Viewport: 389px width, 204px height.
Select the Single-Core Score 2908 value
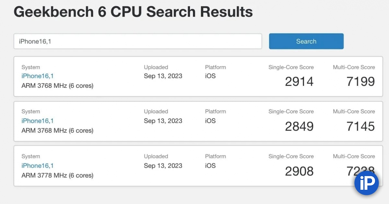(299, 171)
